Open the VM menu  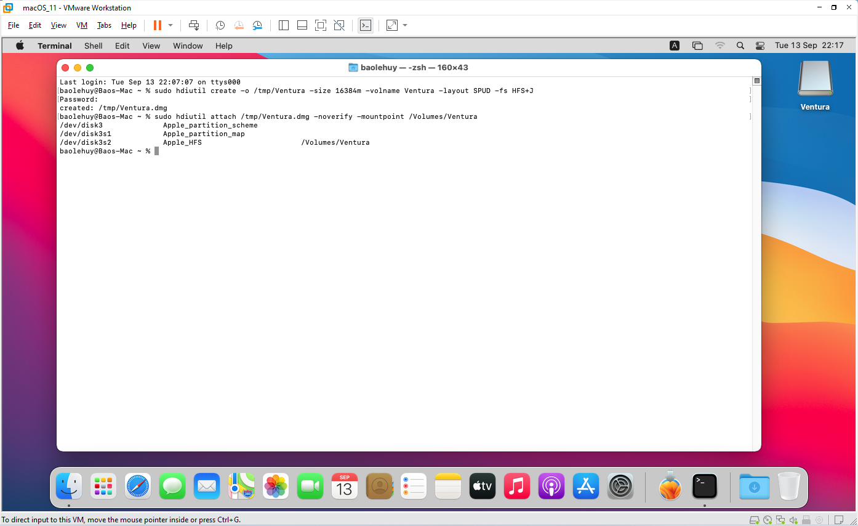click(82, 25)
